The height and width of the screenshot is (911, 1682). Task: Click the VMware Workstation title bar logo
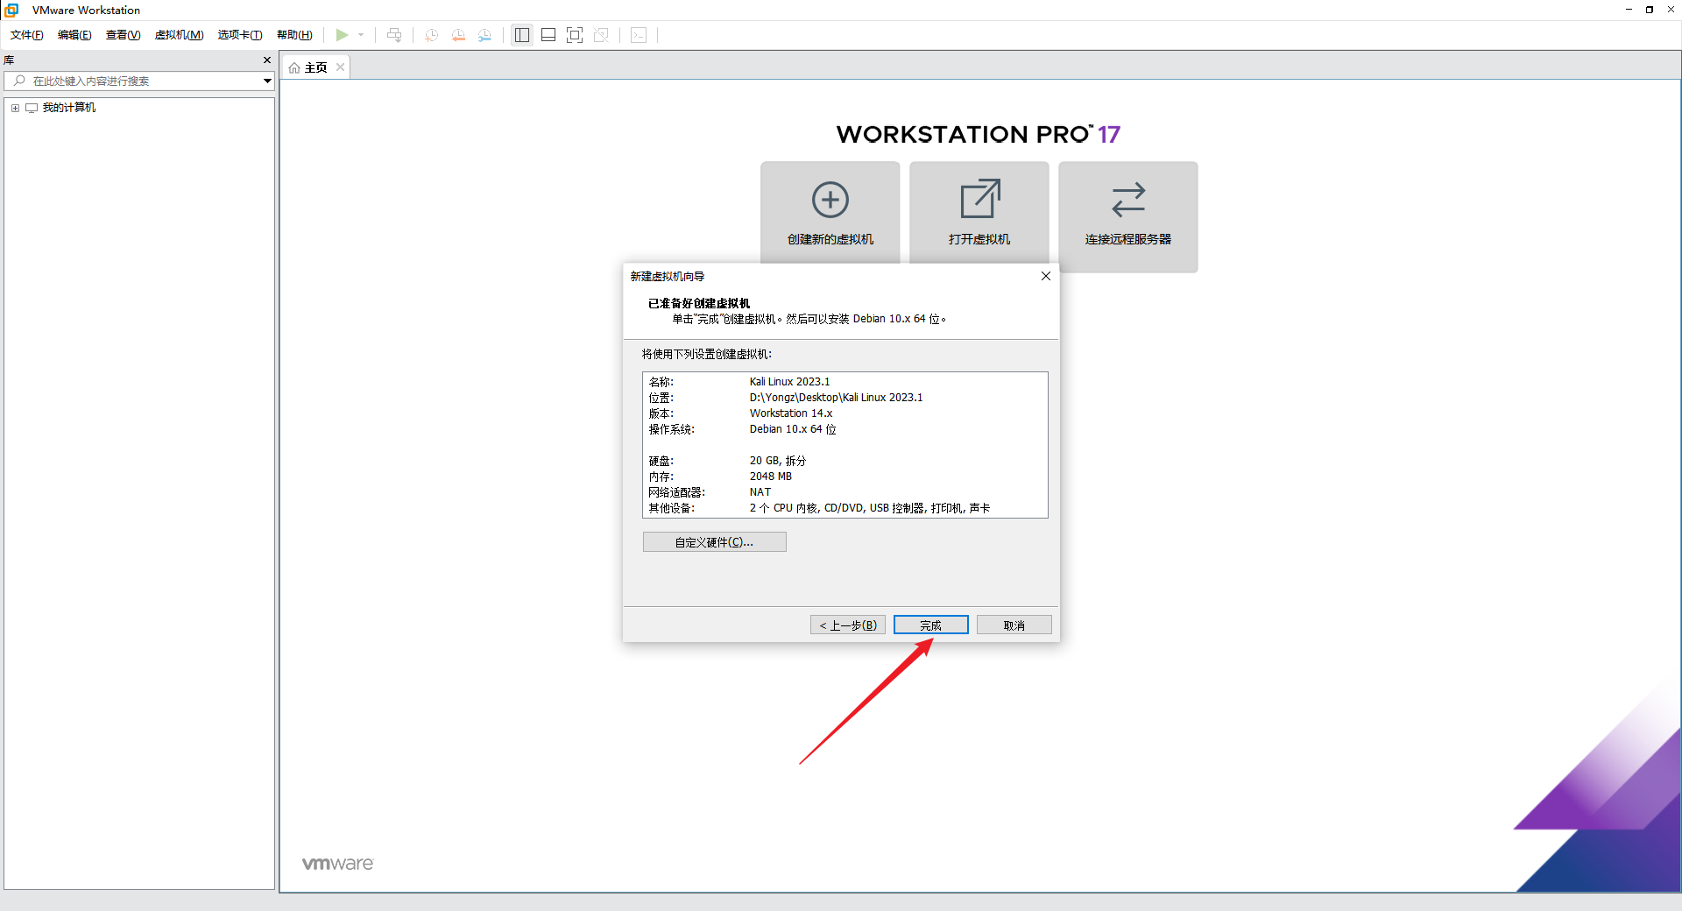pyautogui.click(x=12, y=10)
